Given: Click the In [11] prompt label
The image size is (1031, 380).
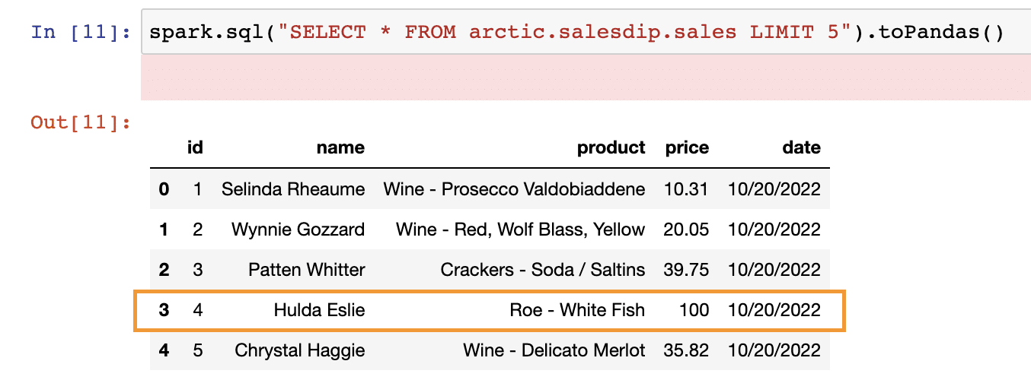Looking at the screenshot, I should point(81,33).
